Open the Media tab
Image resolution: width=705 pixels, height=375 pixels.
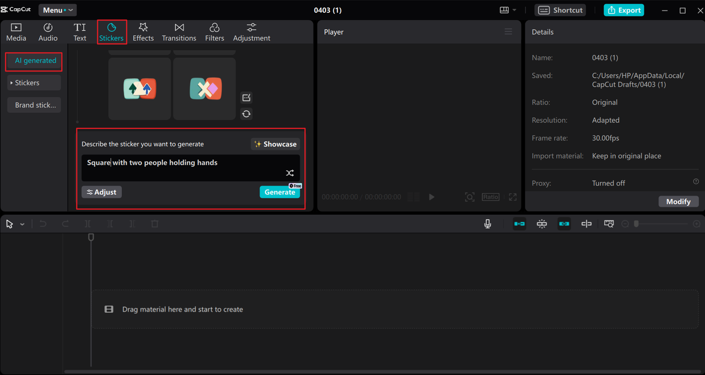pyautogui.click(x=16, y=32)
